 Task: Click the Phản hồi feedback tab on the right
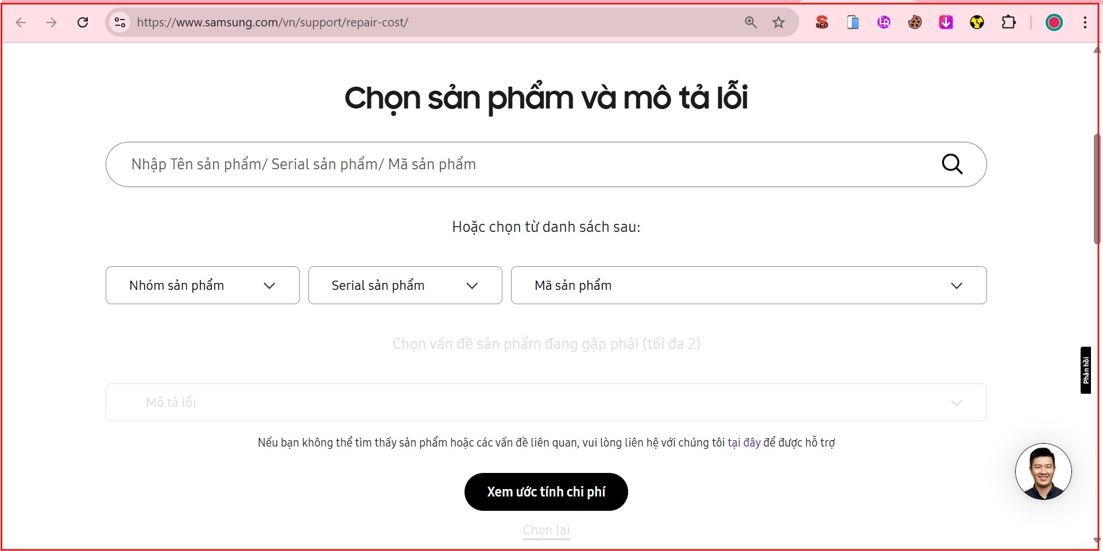point(1086,370)
